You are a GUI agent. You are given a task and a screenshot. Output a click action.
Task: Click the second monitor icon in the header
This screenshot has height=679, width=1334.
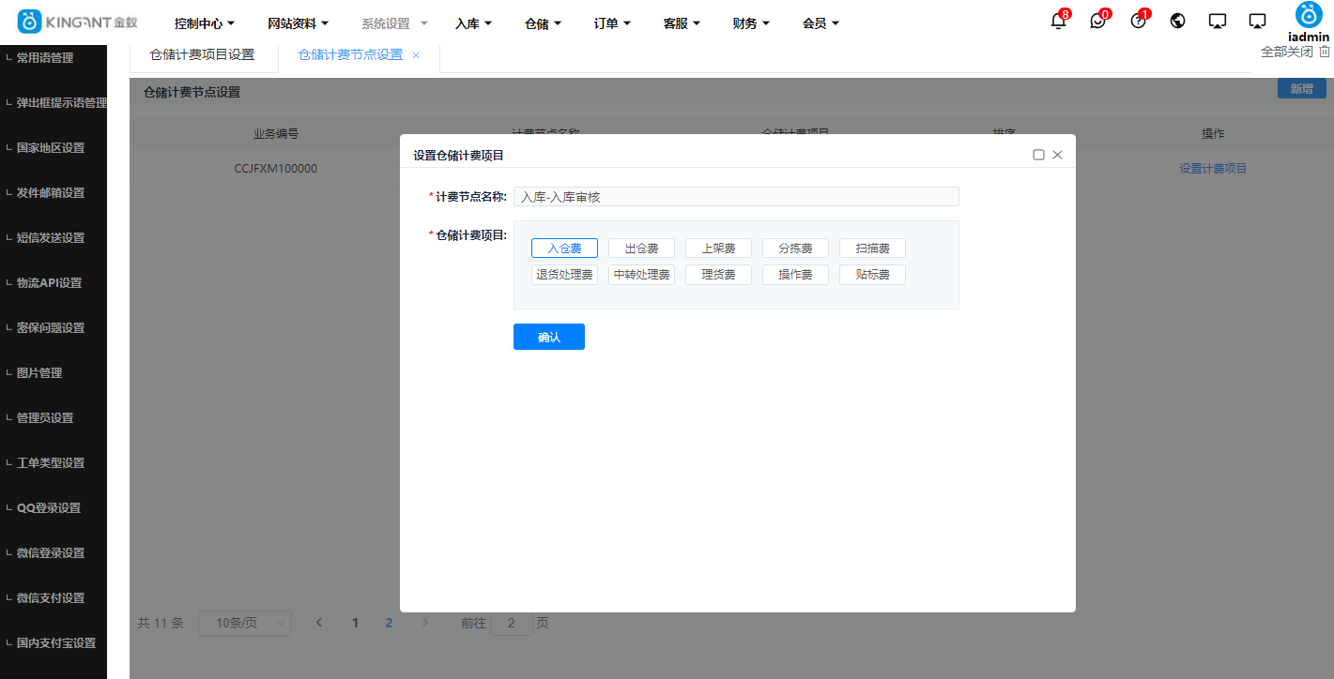1258,21
